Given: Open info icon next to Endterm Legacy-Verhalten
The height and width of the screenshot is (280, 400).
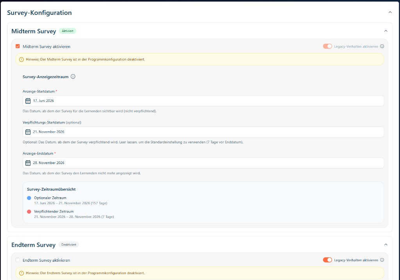Looking at the screenshot, I should pos(382,260).
